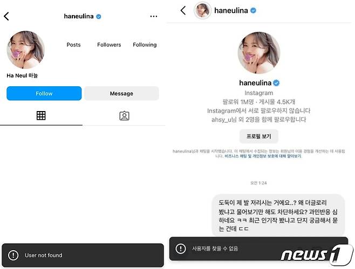
Task: Open the Followers list
Action: (x=109, y=45)
